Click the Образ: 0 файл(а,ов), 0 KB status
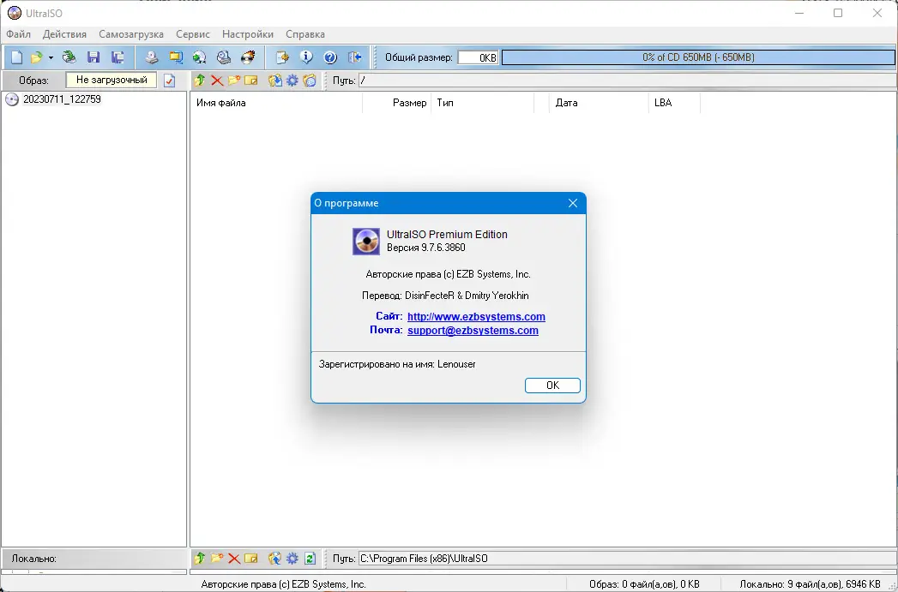Screen dimensions: 898x592 tap(644, 584)
